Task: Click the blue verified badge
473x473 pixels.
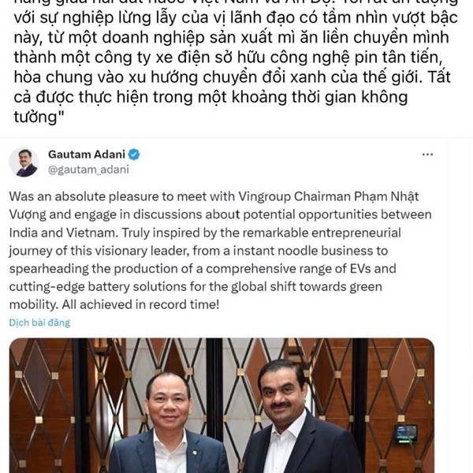Action: [x=134, y=155]
